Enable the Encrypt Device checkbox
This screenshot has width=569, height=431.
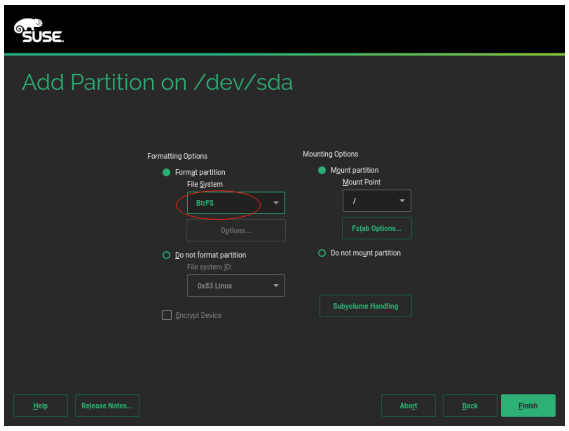pyautogui.click(x=167, y=315)
